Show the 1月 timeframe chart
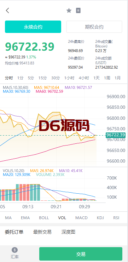 tap(117, 78)
